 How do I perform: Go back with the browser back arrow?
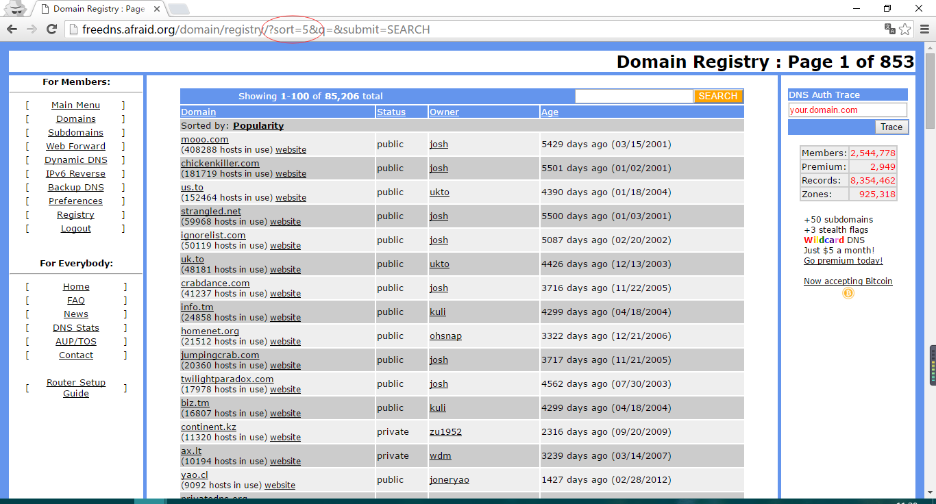[x=12, y=29]
